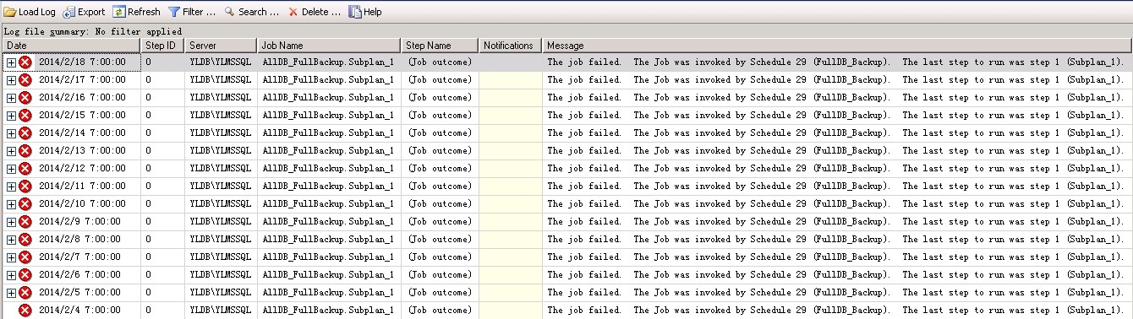The height and width of the screenshot is (319, 1133).
Task: Expand the 2014/2/14 7:00:00 log entry
Action: [11, 133]
